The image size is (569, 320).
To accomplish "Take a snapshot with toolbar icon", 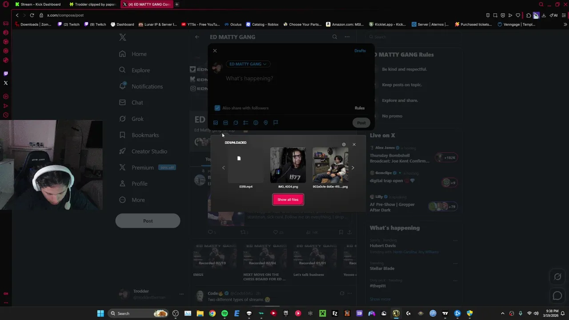I will point(495,15).
